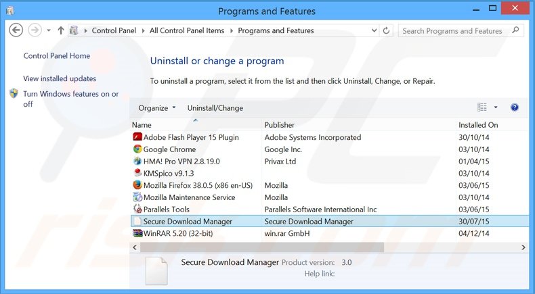Go up one level with Up arrow
Screen dimensions: 535x294
tap(61, 30)
